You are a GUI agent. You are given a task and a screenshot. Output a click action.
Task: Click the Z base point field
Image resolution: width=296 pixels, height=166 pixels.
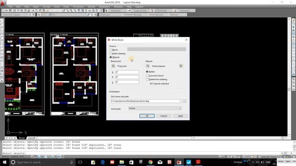[127, 82]
